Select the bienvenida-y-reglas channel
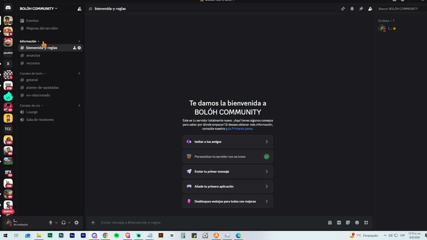 click(x=50, y=48)
